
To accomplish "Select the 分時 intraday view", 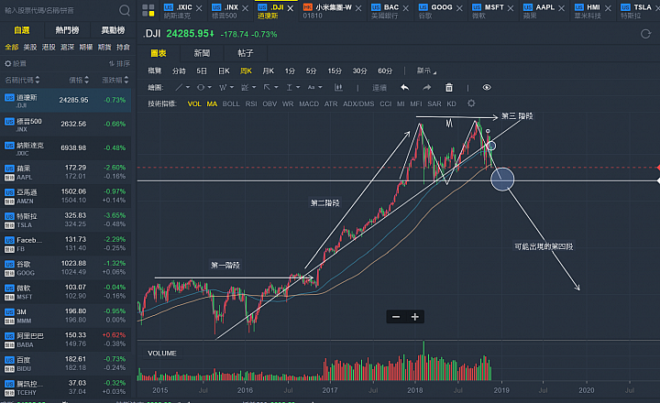I will click(x=179, y=71).
